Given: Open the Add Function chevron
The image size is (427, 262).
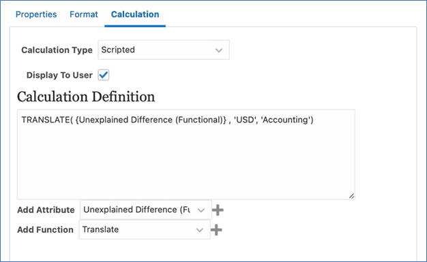Looking at the screenshot, I should pyautogui.click(x=200, y=230).
